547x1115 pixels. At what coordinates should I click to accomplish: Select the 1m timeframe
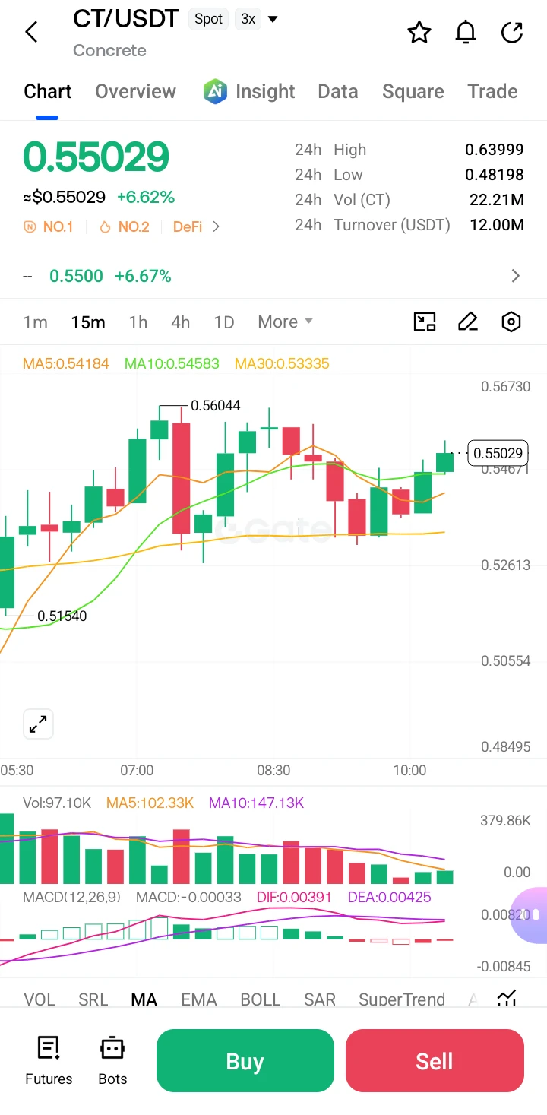(36, 322)
